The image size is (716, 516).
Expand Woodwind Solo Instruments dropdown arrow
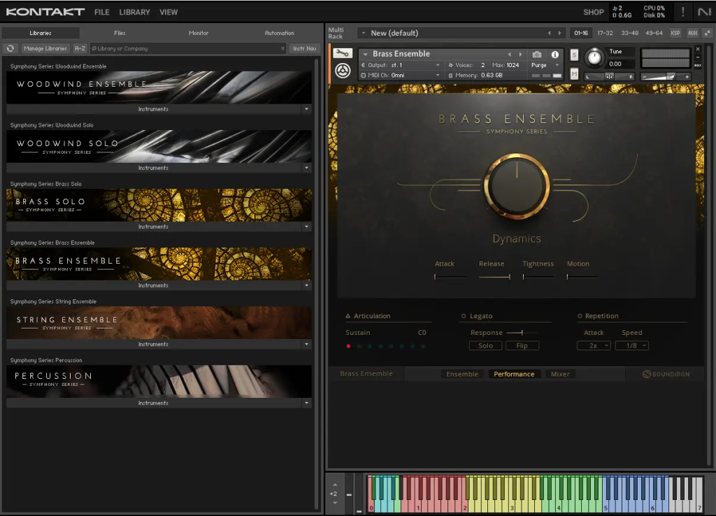click(306, 168)
